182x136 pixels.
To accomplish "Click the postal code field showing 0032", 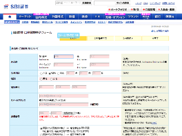I will pyautogui.click(x=56, y=113).
